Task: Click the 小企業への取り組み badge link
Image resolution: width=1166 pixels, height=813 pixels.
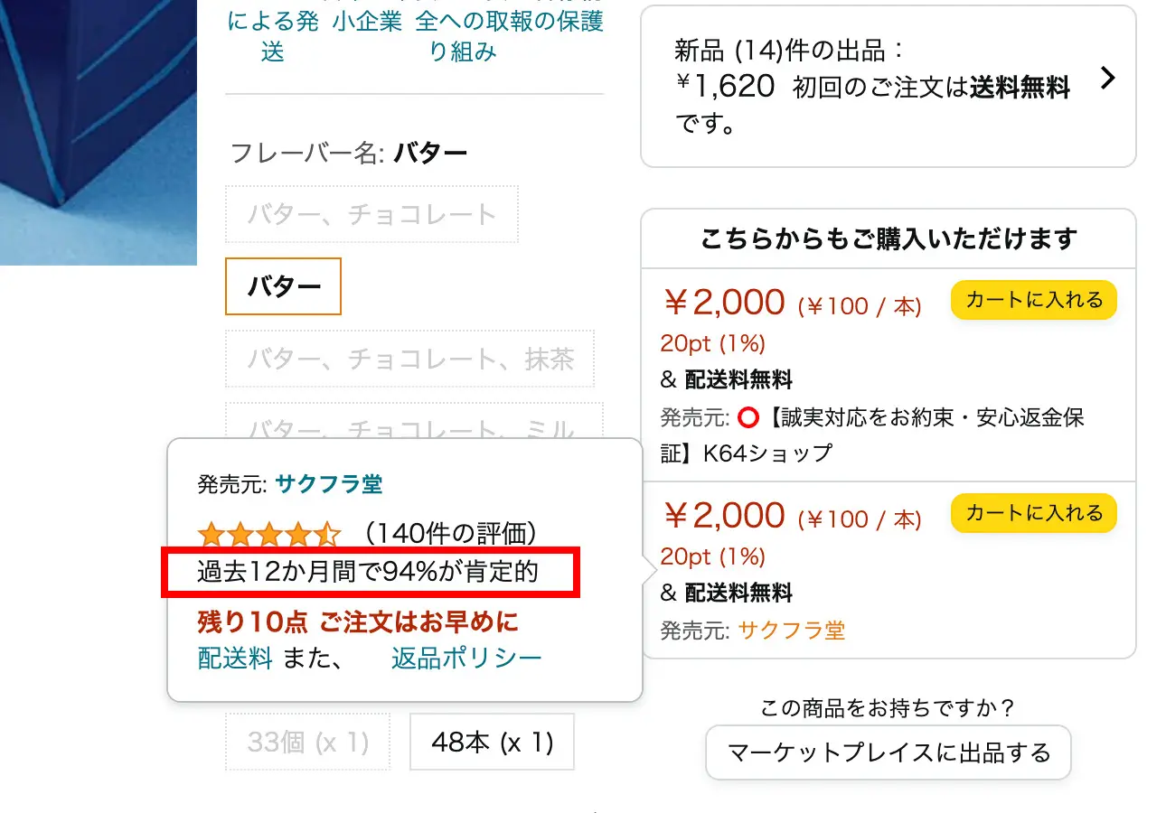Action: coord(368,20)
